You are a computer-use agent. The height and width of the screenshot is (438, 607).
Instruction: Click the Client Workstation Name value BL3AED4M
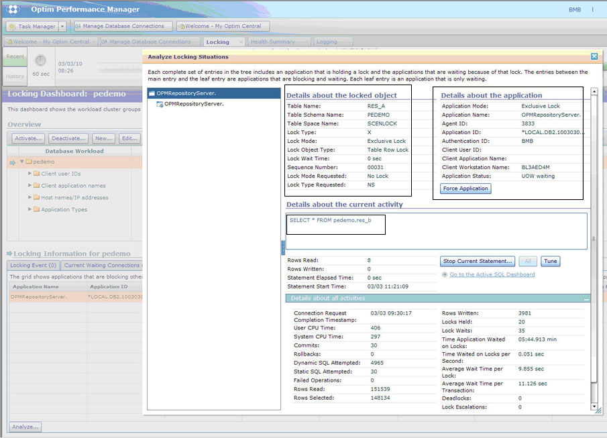[536, 167]
